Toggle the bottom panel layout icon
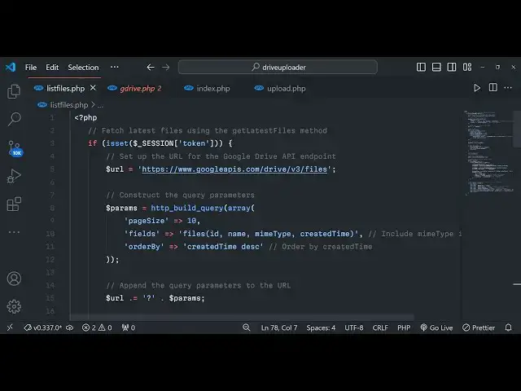Image resolution: width=521 pixels, height=391 pixels. coord(436,67)
